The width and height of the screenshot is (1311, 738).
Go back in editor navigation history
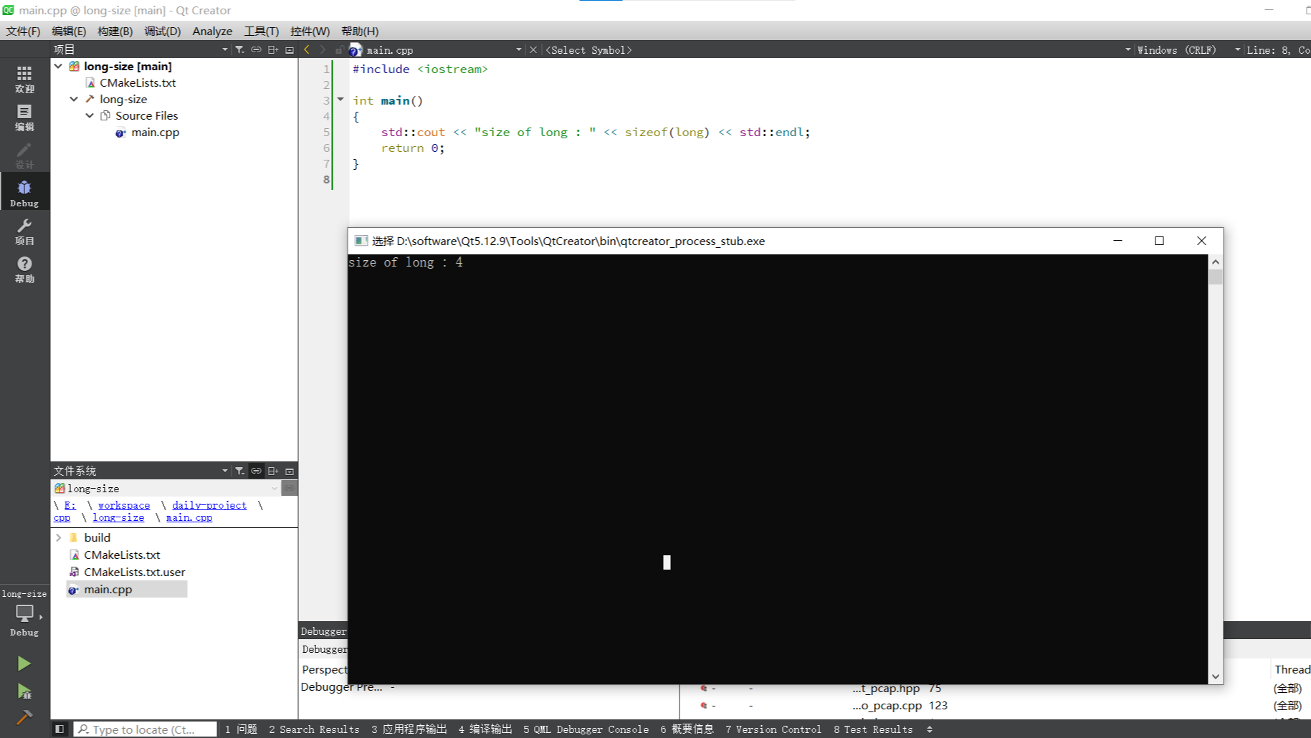tap(307, 49)
